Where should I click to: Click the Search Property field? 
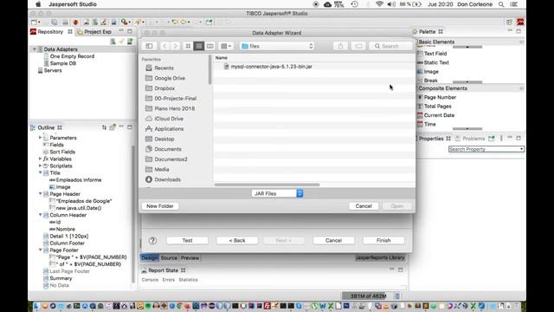(x=486, y=149)
